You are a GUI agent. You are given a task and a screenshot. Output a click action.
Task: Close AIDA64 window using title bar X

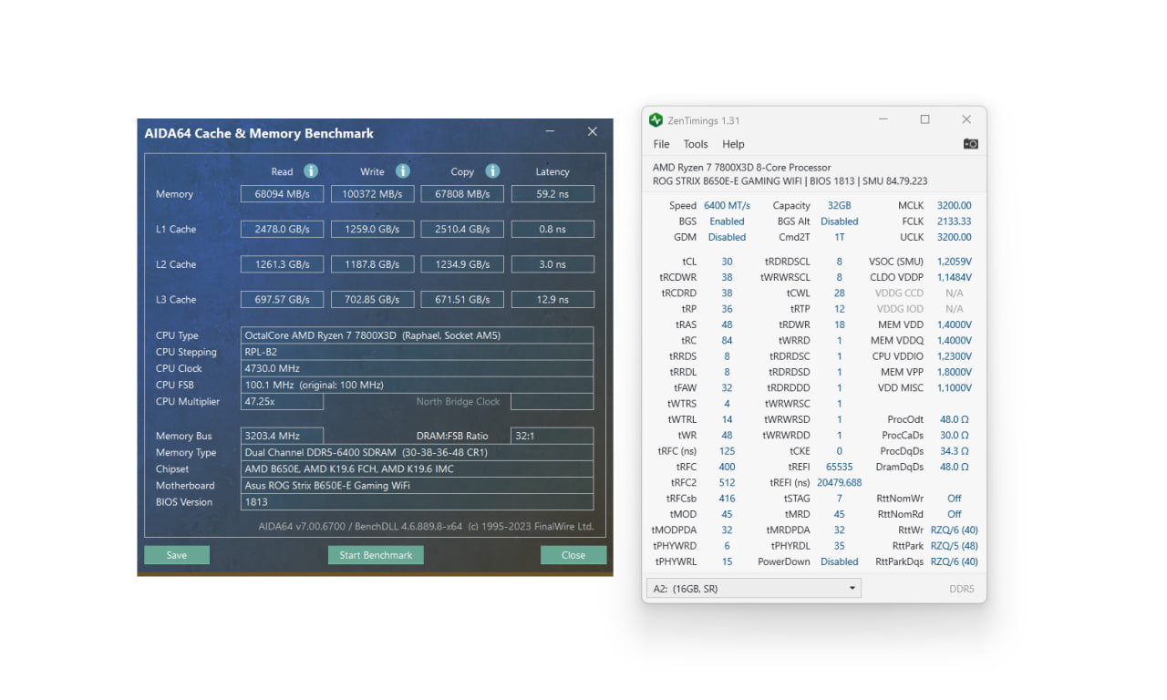pyautogui.click(x=593, y=132)
